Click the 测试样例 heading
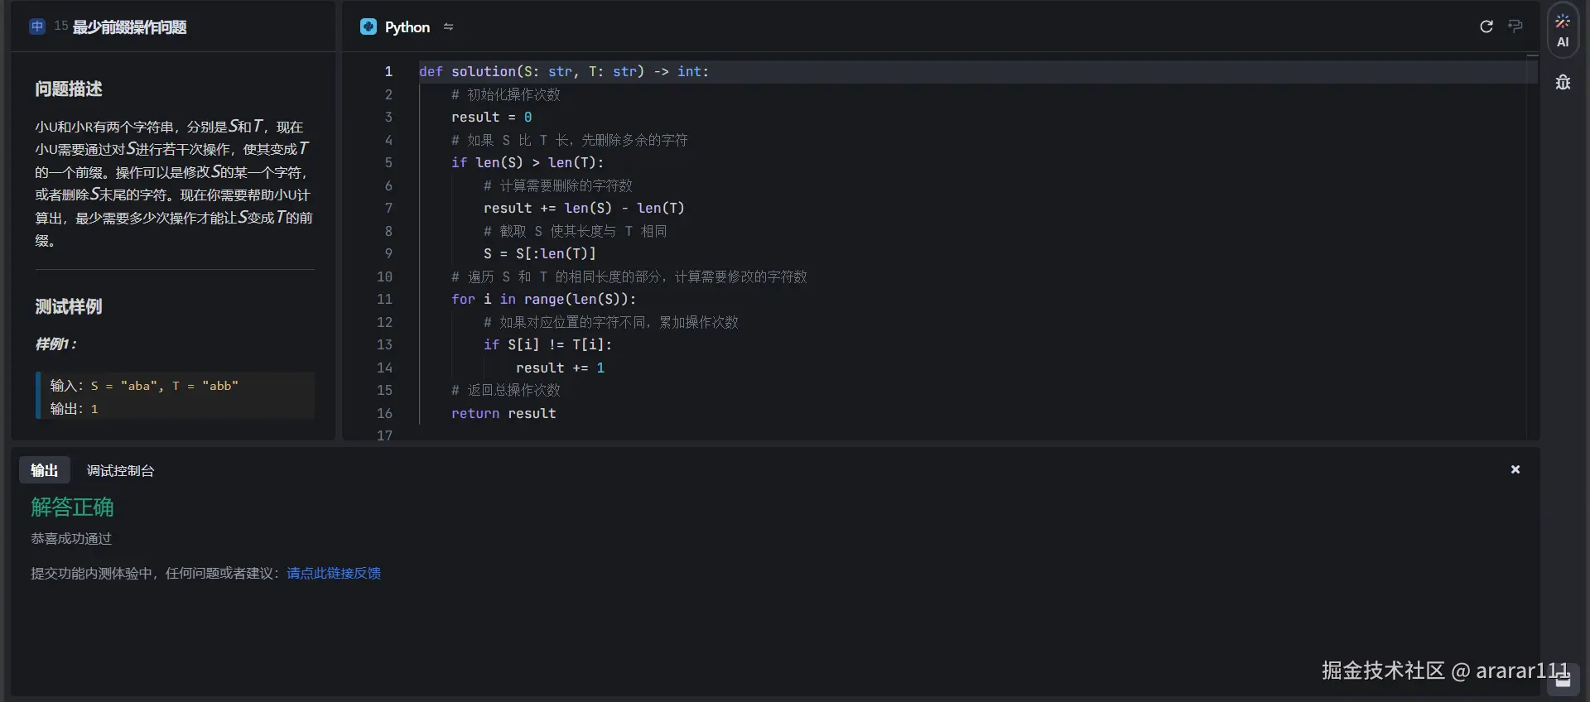1590x702 pixels. point(69,306)
